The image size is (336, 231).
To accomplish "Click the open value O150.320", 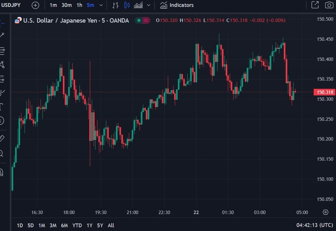I will 166,20.
